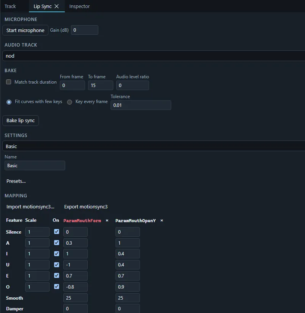Click the From frame input field

(x=72, y=85)
